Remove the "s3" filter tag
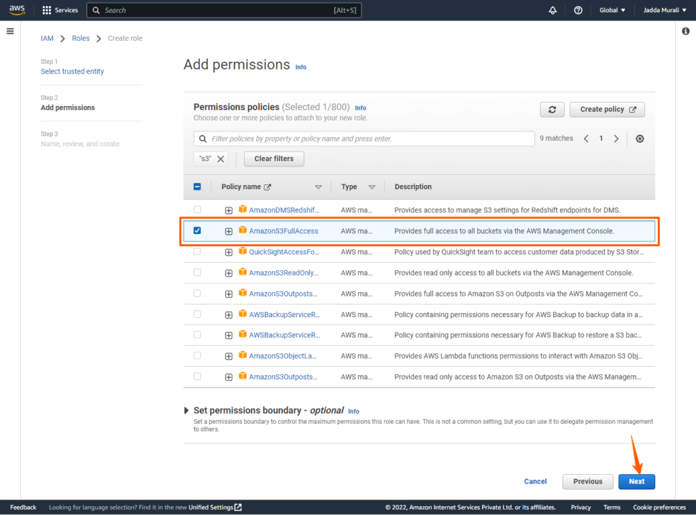The height and width of the screenshot is (515, 696). click(221, 159)
